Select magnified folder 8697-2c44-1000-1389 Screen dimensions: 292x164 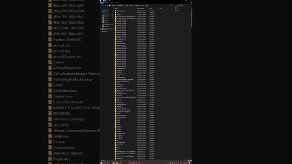click(x=68, y=28)
